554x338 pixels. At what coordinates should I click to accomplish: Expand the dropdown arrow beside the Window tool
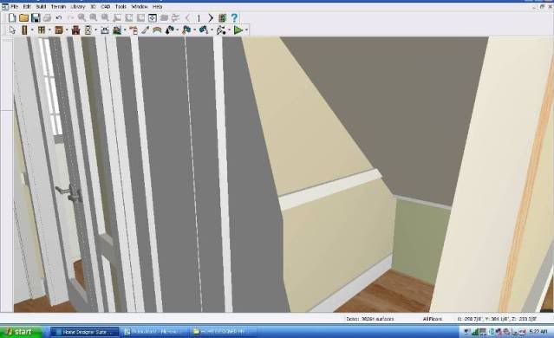pyautogui.click(x=49, y=30)
